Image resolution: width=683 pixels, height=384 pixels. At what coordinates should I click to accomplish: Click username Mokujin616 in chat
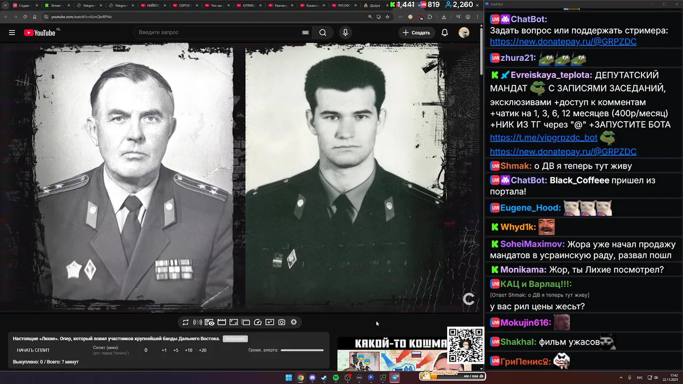click(x=525, y=323)
